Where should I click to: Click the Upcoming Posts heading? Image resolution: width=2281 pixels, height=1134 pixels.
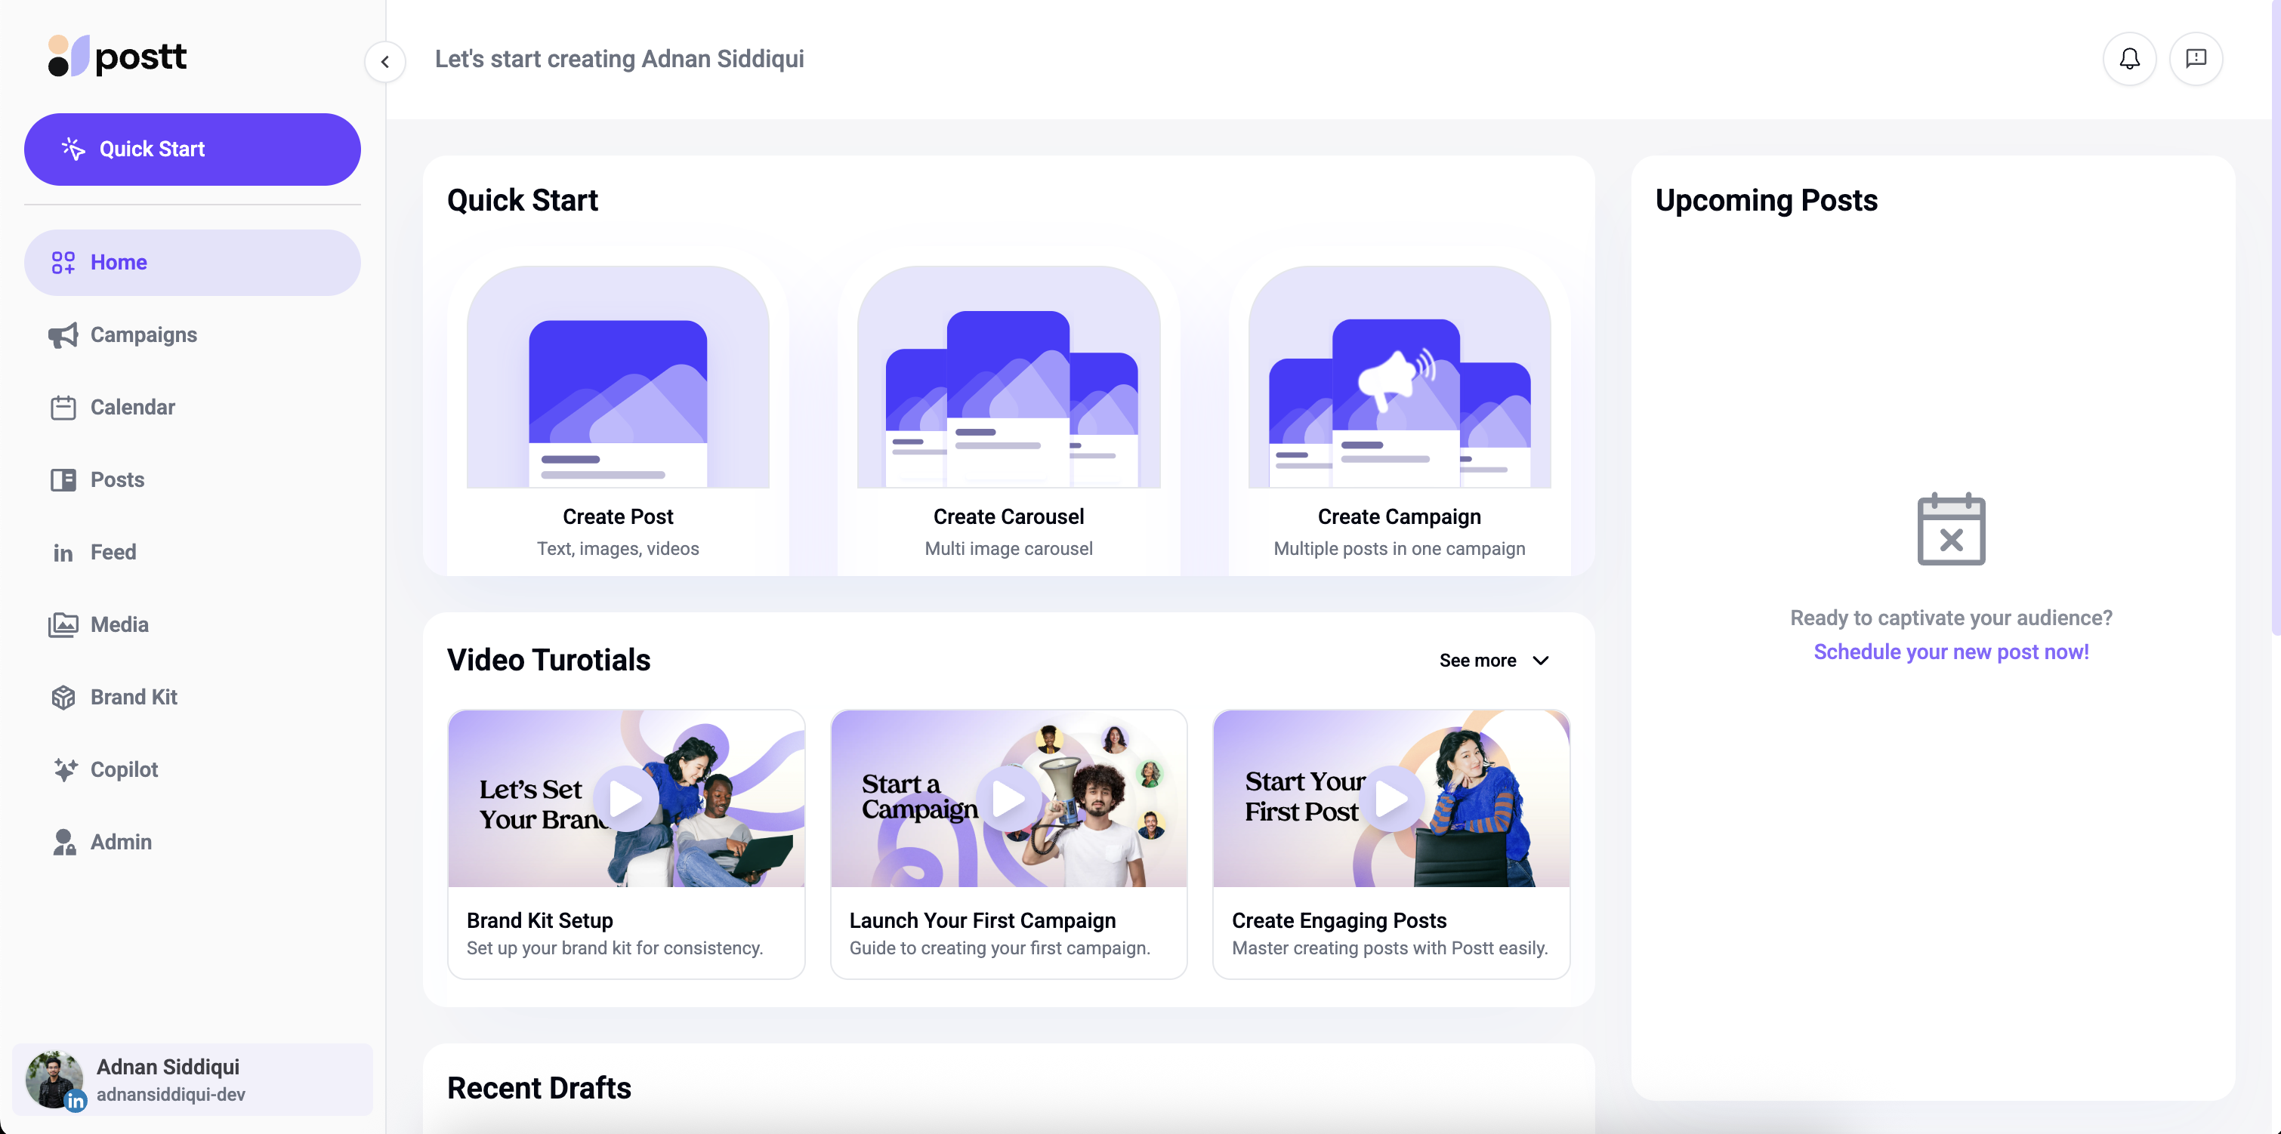click(1767, 200)
